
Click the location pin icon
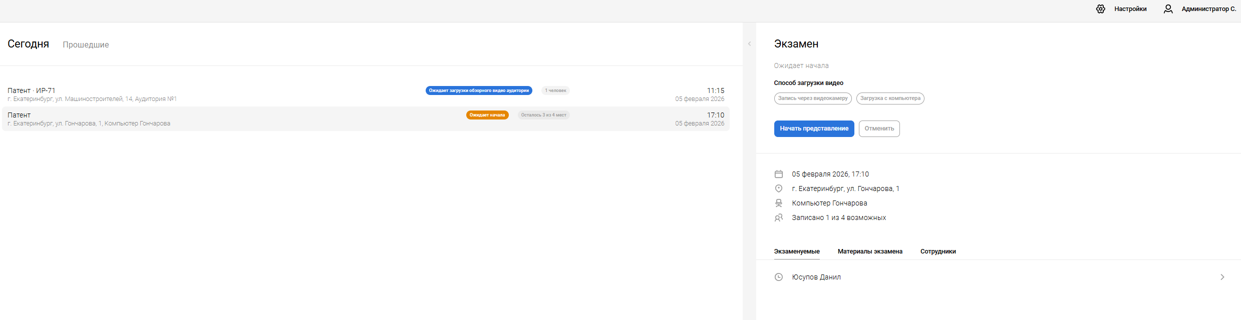[779, 188]
